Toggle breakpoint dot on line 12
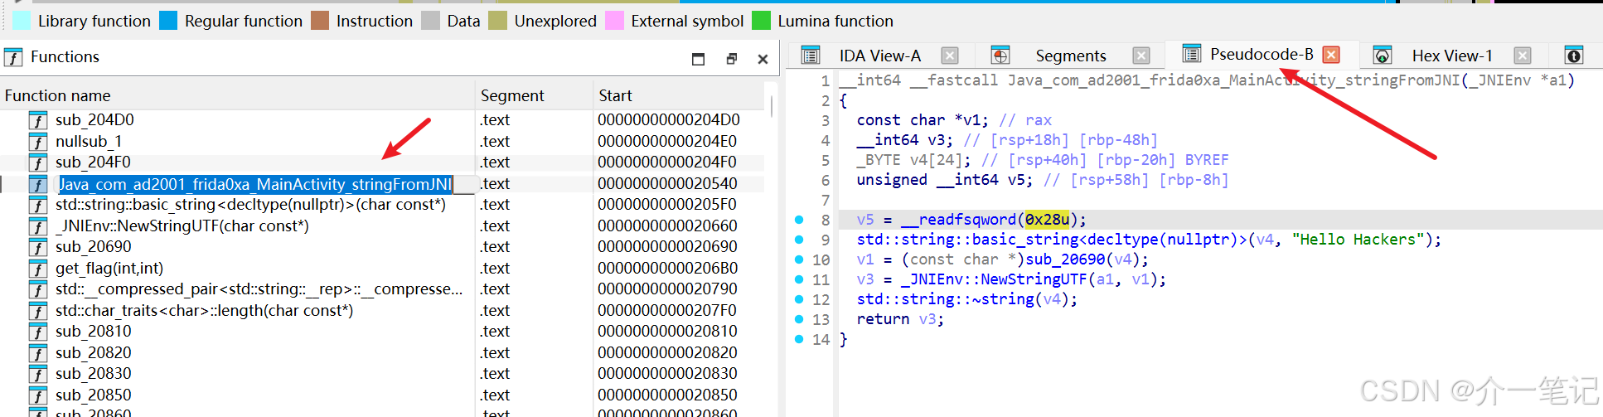This screenshot has width=1603, height=417. (799, 299)
